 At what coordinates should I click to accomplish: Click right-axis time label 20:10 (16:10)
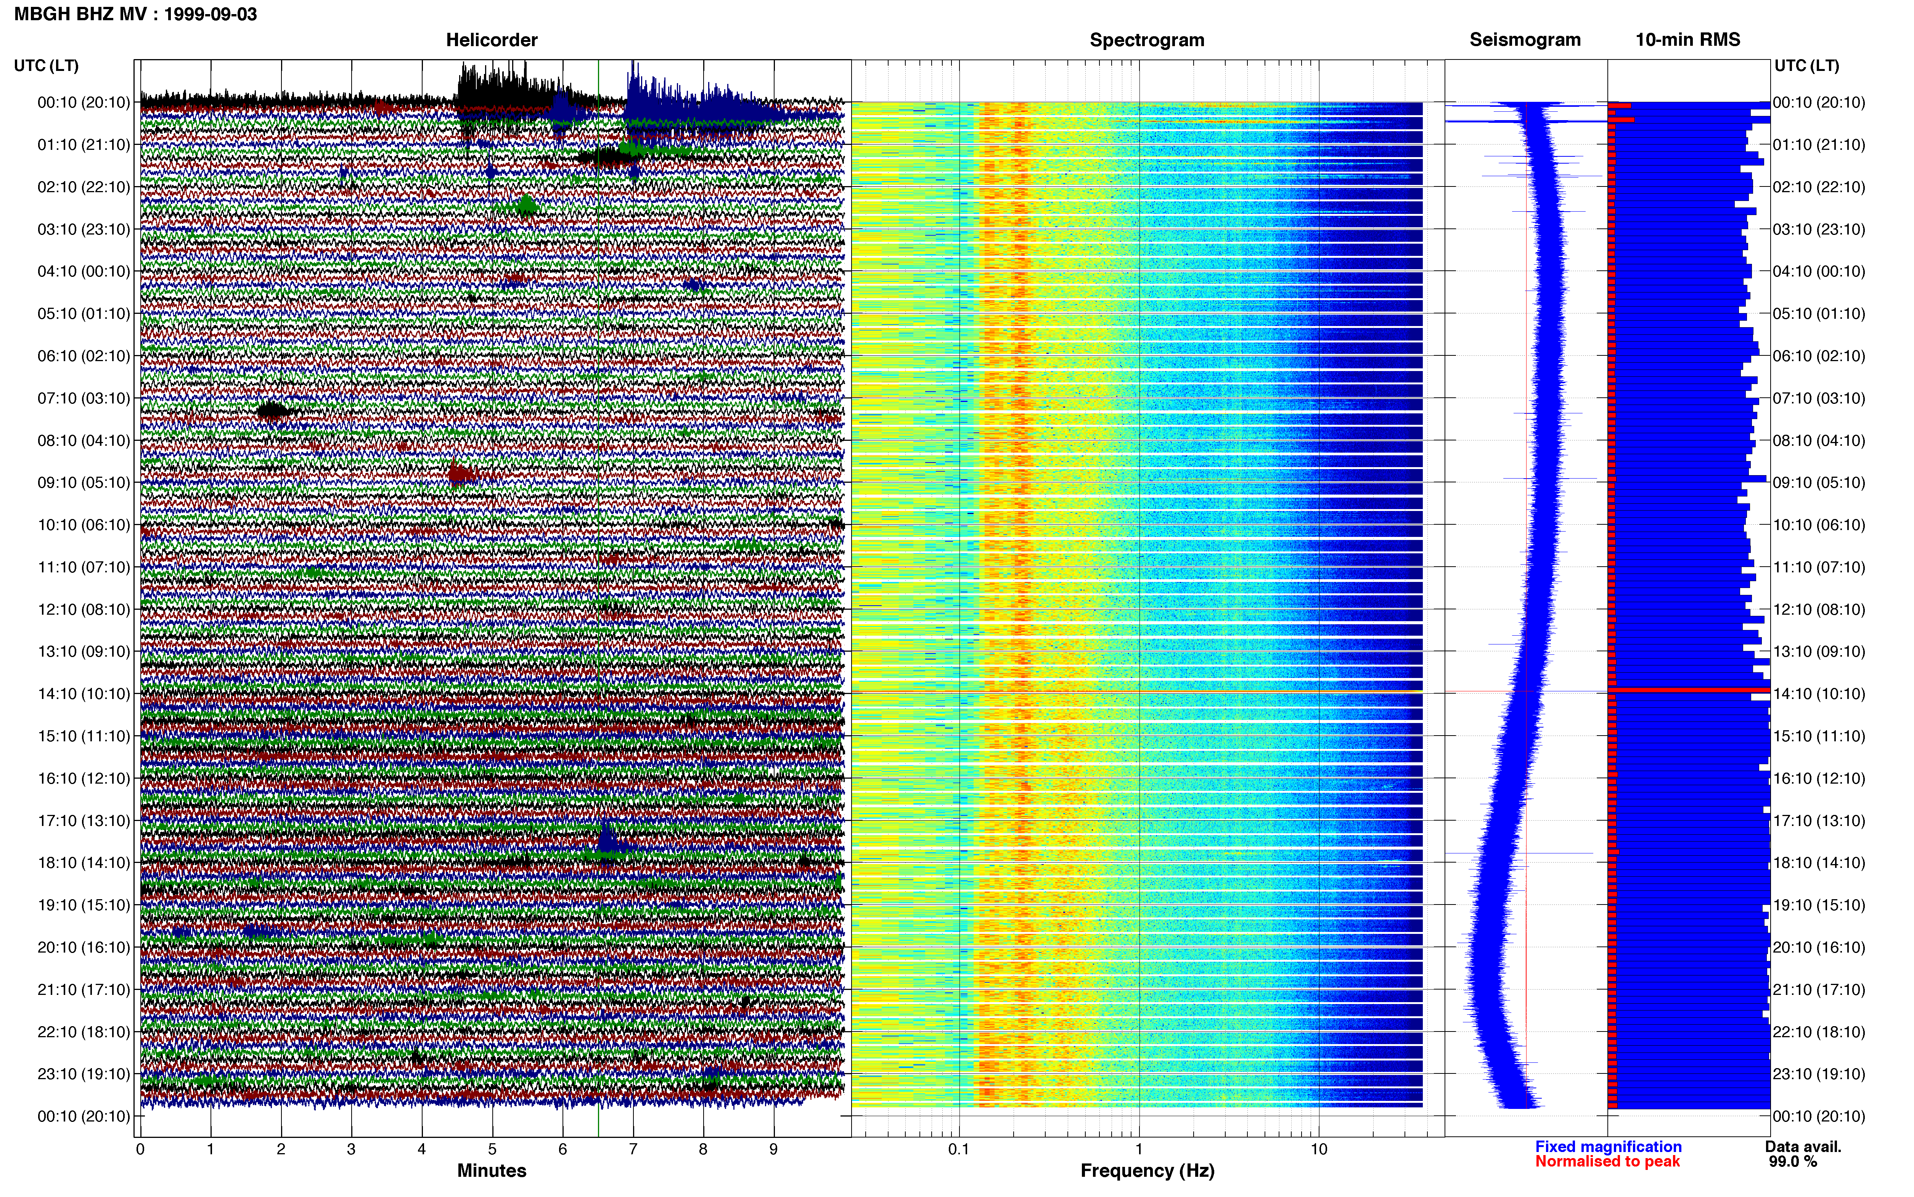click(1819, 947)
